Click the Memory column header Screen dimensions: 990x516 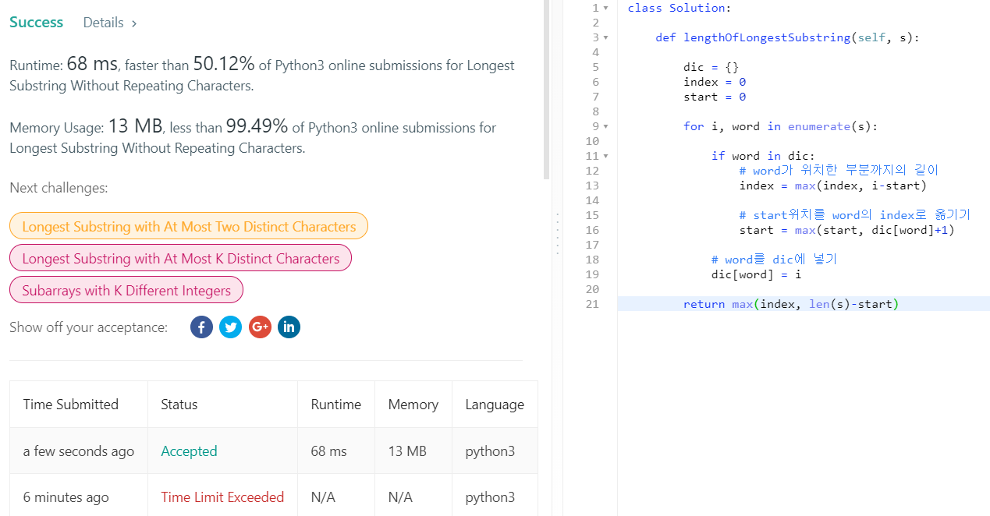tap(413, 405)
